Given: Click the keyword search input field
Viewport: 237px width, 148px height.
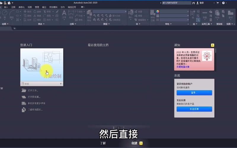Looking at the screenshot, I should pos(177,3).
